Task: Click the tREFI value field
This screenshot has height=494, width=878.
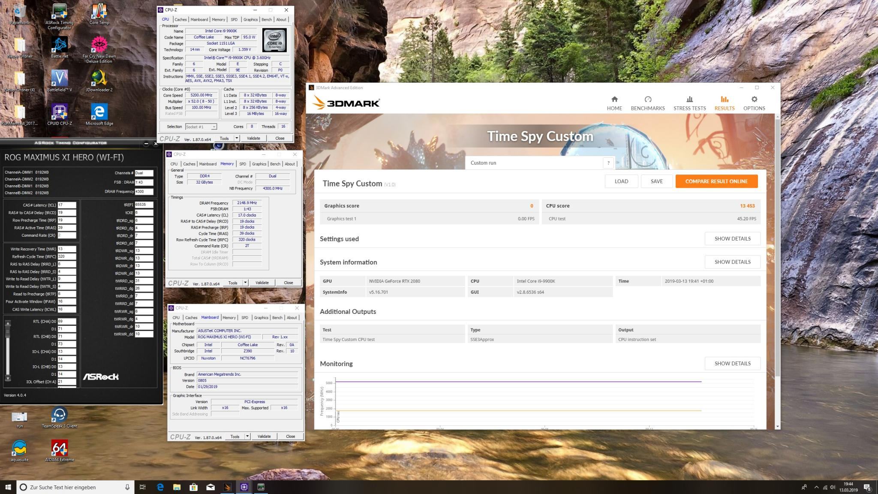Action: click(144, 205)
